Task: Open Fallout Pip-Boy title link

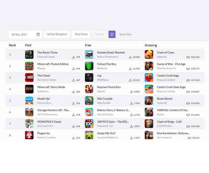Action: click(x=107, y=64)
